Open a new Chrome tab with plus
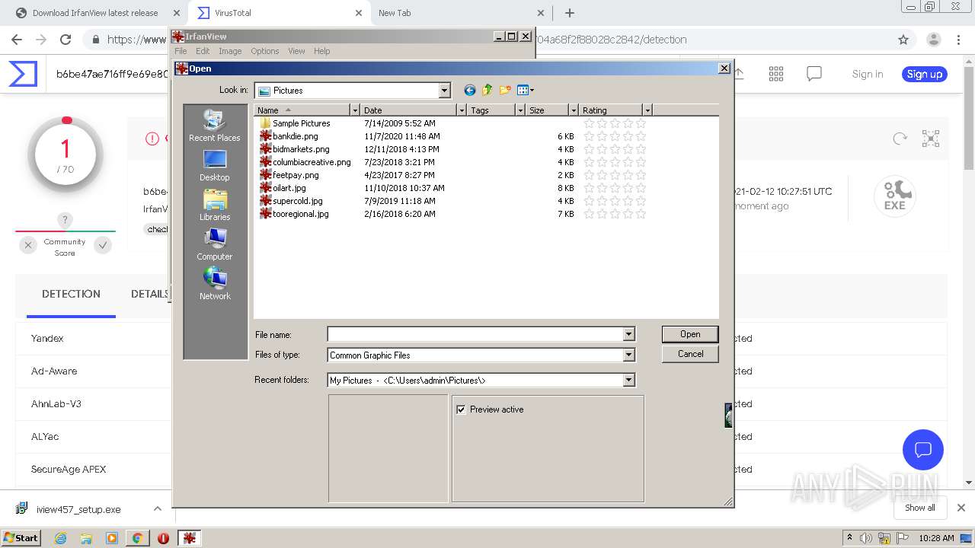The image size is (975, 548). pos(570,13)
